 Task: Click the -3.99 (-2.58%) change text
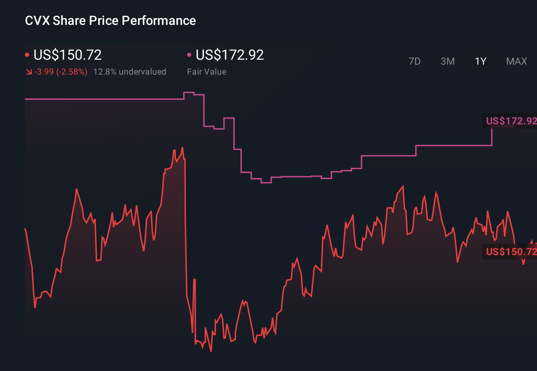[x=61, y=72]
